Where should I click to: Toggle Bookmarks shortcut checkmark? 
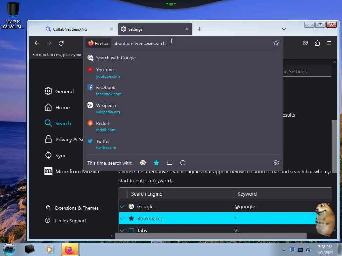pos(122,218)
